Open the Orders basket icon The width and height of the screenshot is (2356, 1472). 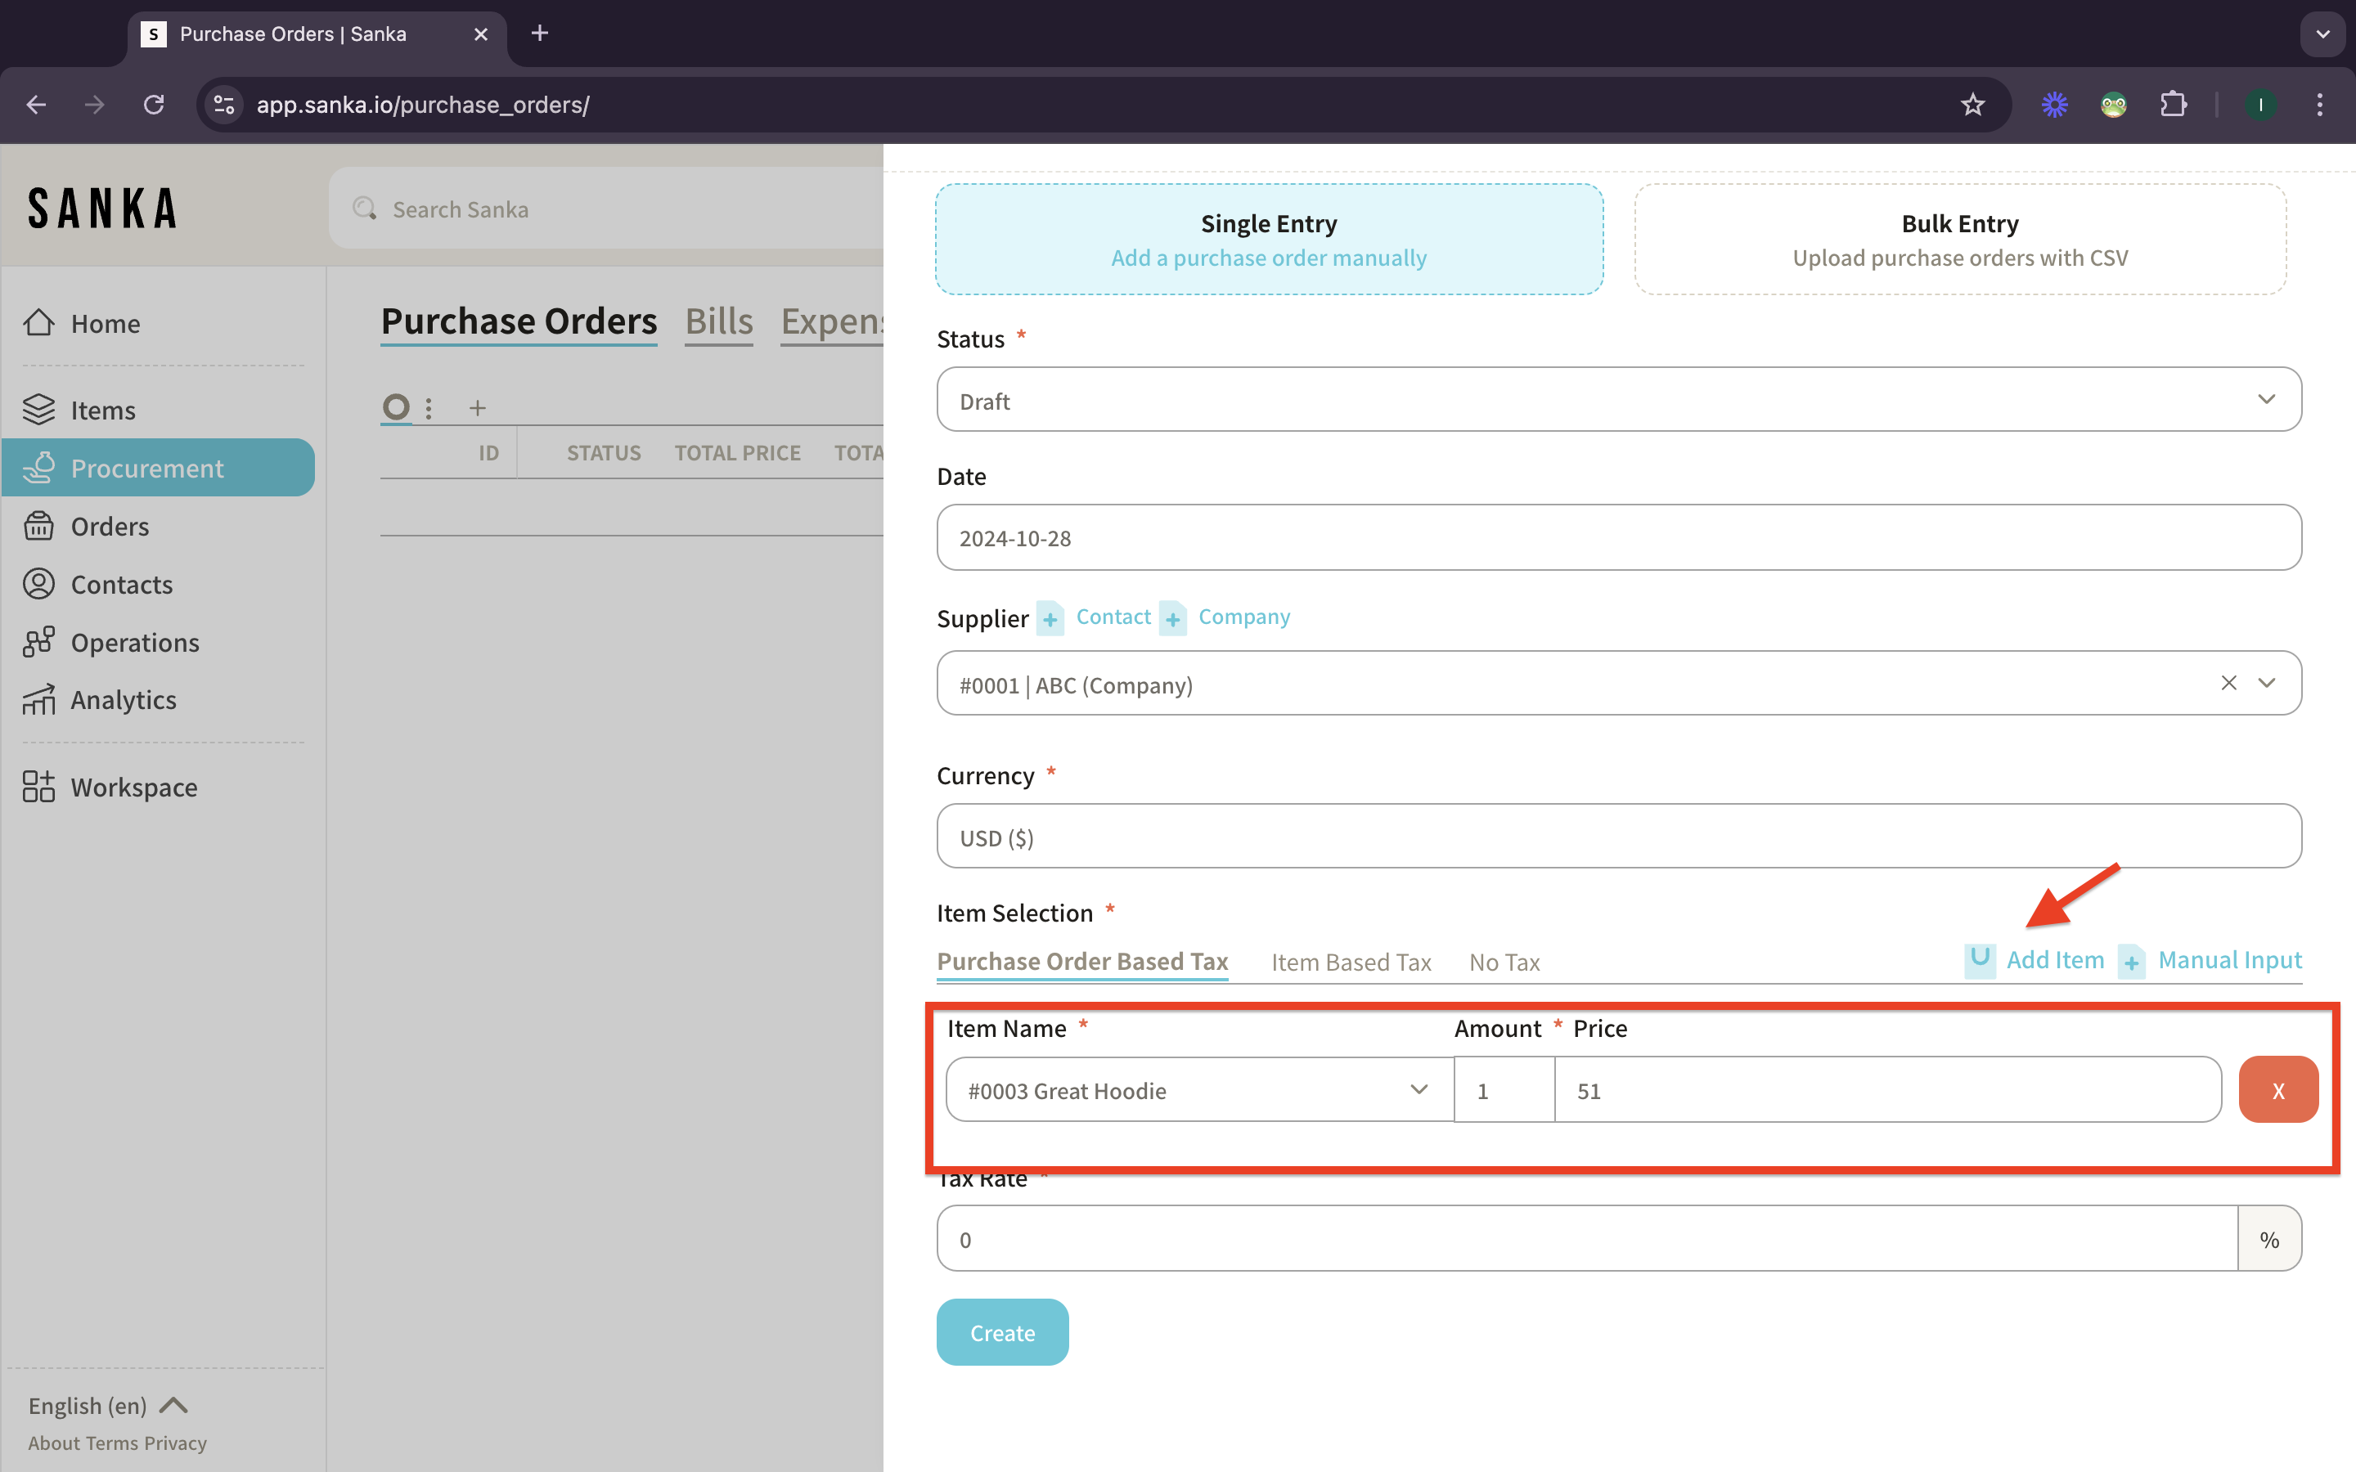[39, 526]
